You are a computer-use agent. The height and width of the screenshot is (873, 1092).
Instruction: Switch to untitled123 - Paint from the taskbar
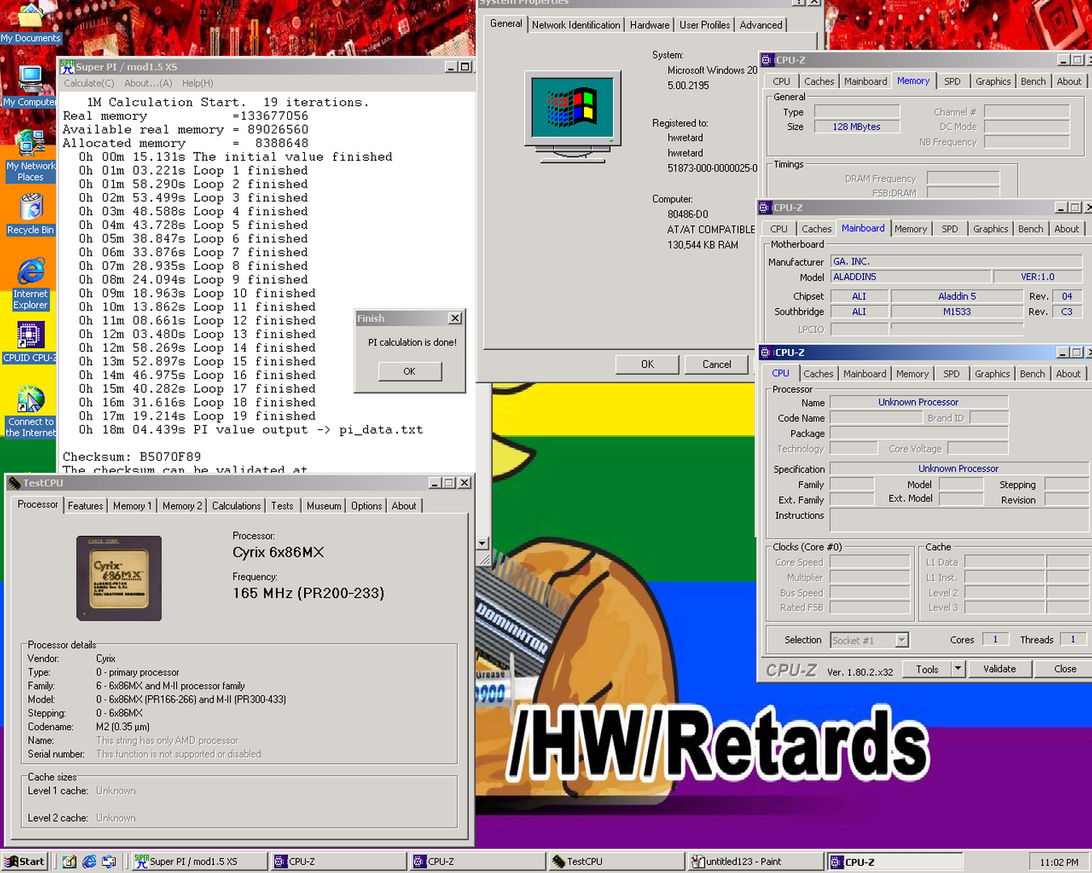(754, 862)
